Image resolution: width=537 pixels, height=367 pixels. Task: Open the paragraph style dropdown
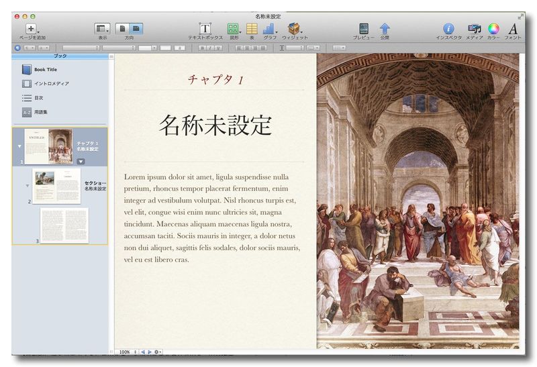(x=30, y=48)
